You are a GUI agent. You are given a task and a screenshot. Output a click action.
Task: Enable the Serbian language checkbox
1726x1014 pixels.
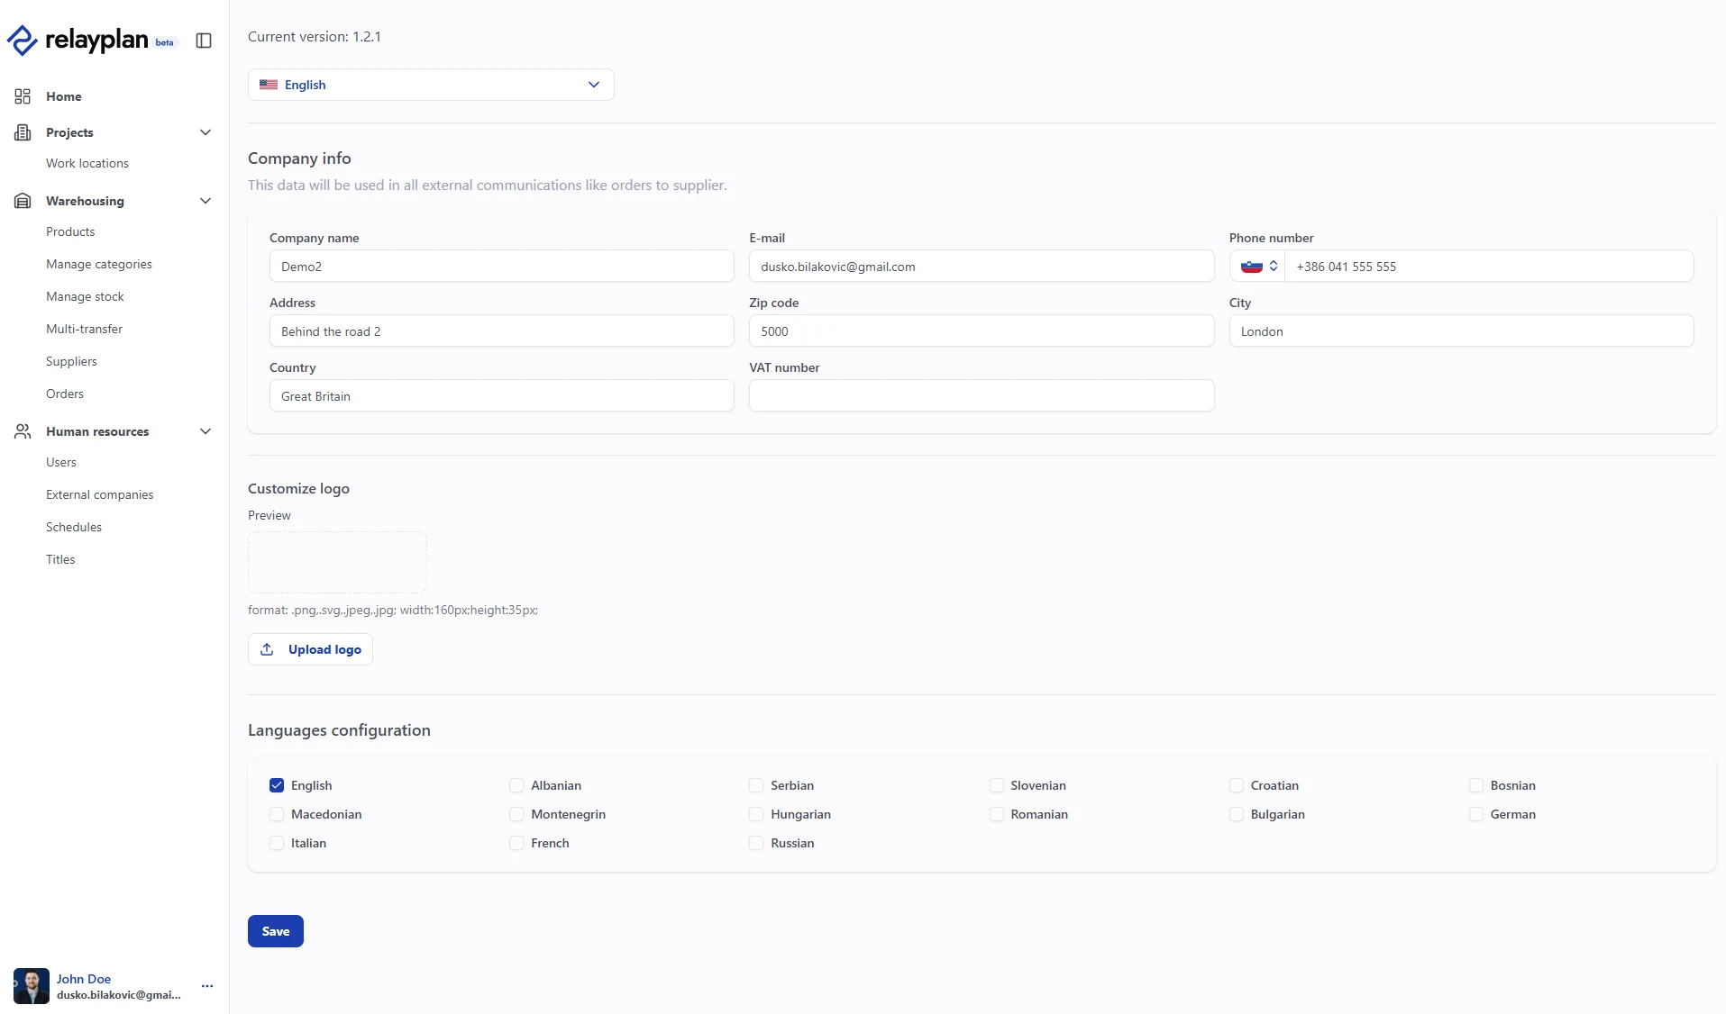click(756, 785)
